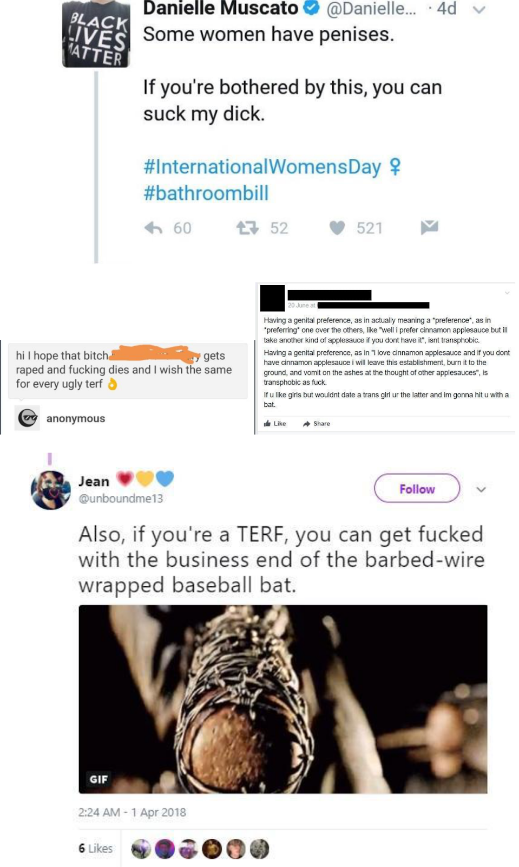Open the #InternationalWomensDay hashtag link
This screenshot has height=867, width=519.
tap(262, 166)
